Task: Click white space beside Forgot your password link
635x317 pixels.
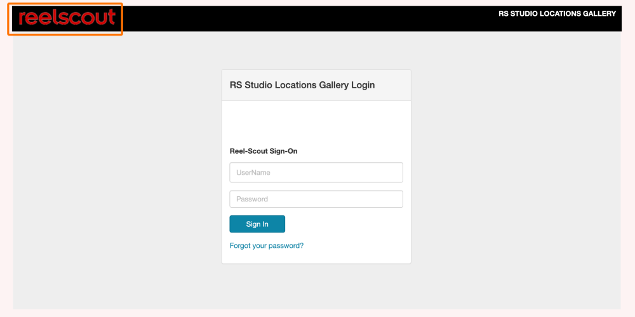Action: coord(356,246)
